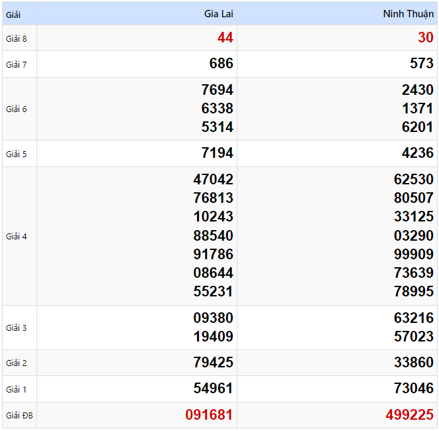Click the number 686 in Giải 7
The width and height of the screenshot is (439, 431).
click(x=221, y=64)
